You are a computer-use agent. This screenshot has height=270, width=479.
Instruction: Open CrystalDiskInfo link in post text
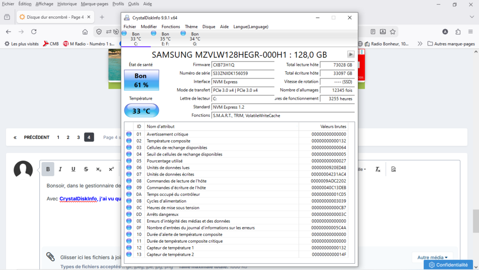pos(78,199)
